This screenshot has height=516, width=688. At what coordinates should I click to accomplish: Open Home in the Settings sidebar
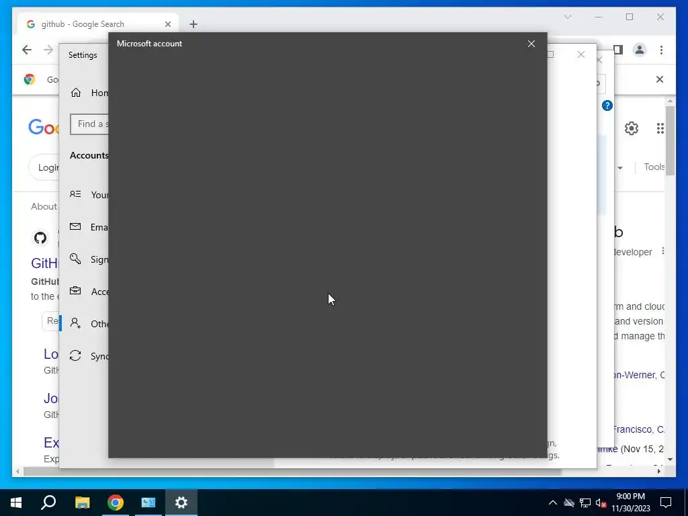(89, 93)
